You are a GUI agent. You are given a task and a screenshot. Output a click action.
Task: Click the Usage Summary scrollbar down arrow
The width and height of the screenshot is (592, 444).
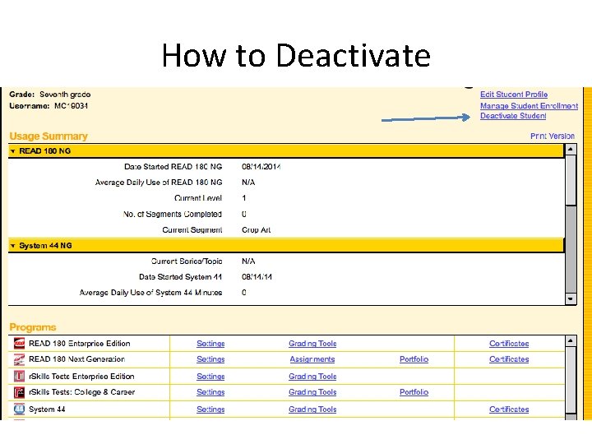[571, 298]
